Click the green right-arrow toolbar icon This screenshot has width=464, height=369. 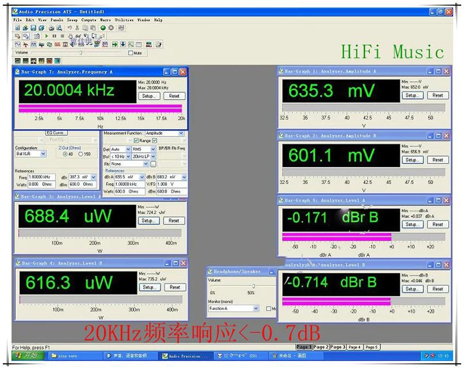click(114, 45)
